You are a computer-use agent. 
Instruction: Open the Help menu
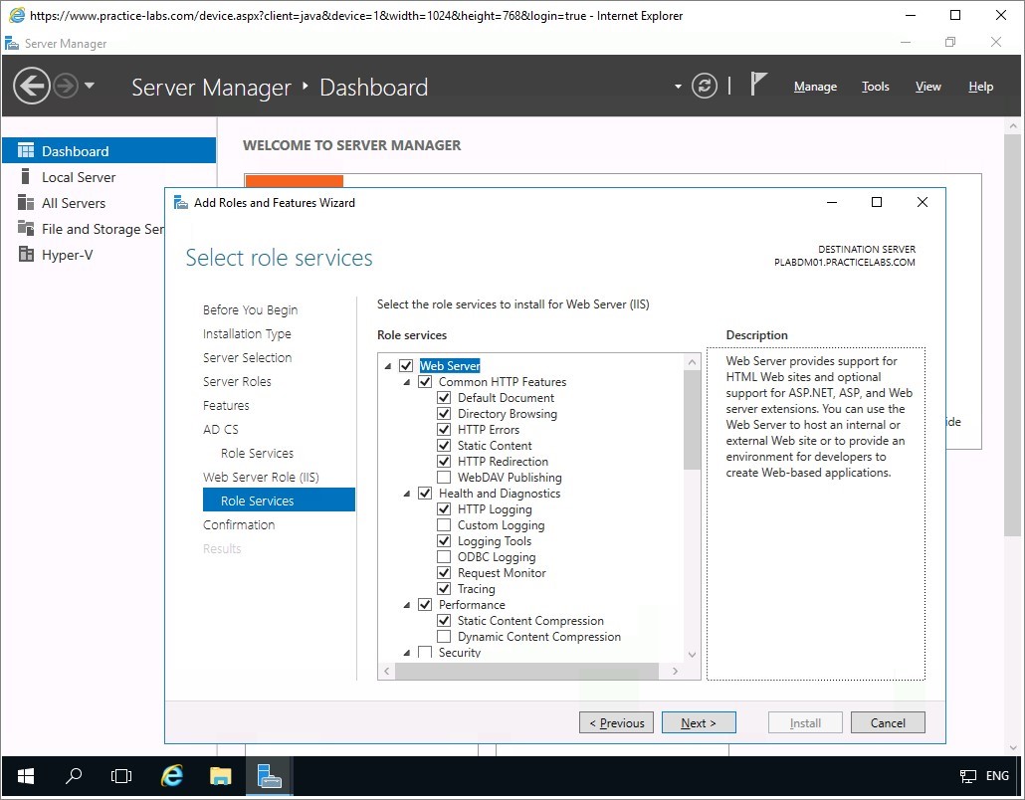tap(980, 87)
